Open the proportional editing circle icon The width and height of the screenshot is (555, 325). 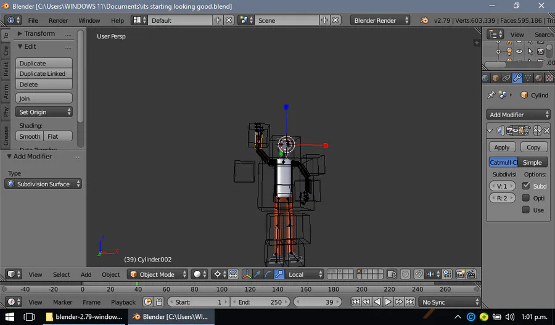pyautogui.click(x=405, y=274)
